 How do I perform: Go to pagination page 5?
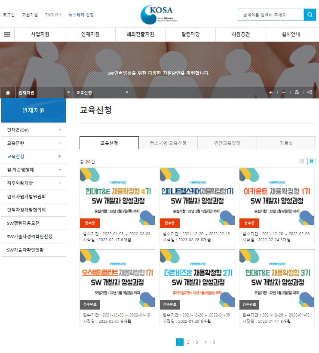click(214, 342)
